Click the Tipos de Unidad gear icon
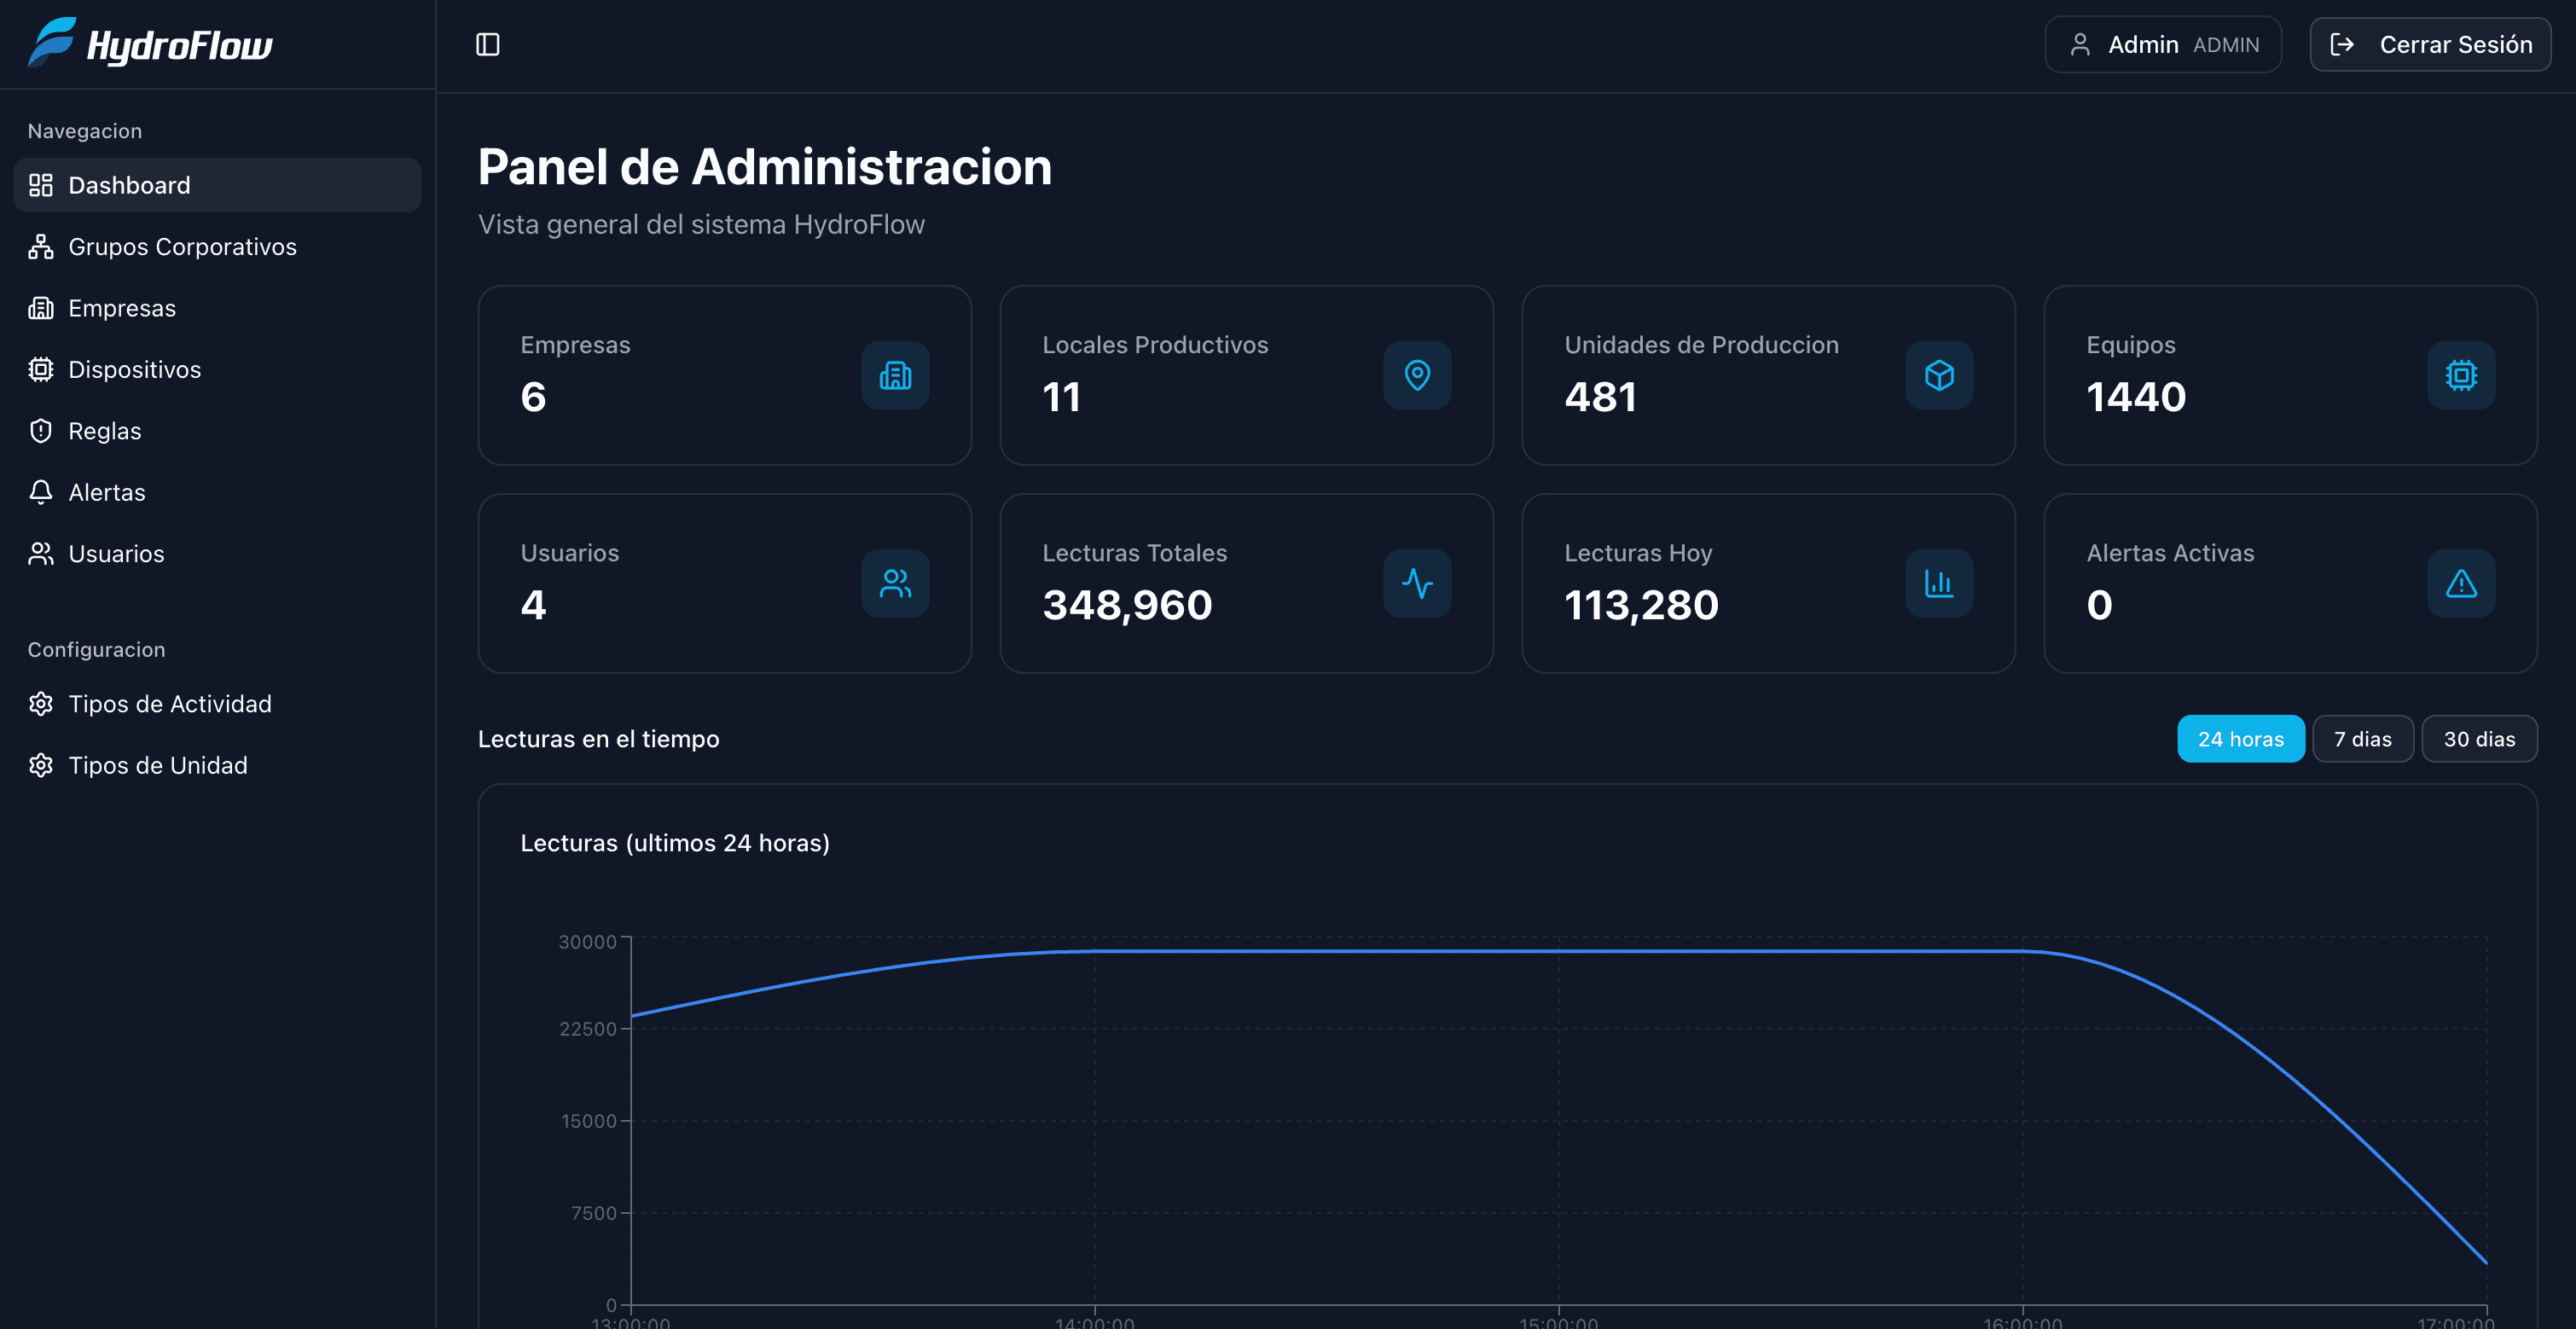 coord(41,765)
